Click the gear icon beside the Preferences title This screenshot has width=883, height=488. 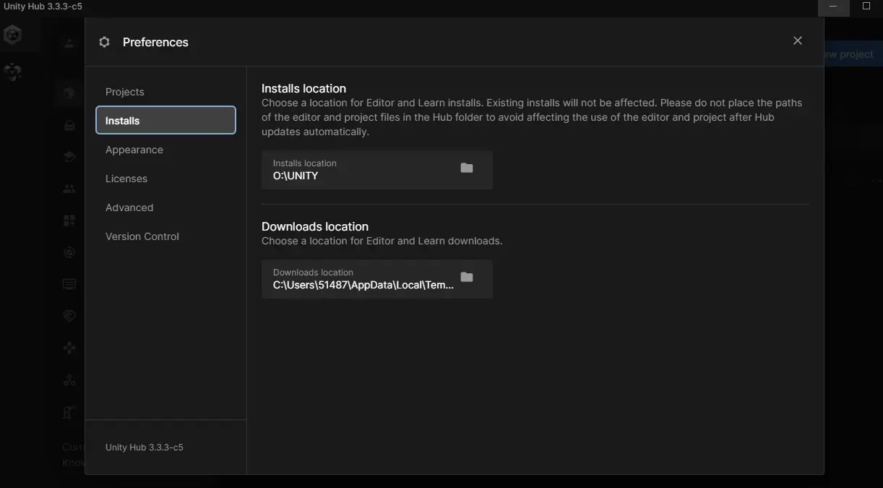click(x=104, y=42)
